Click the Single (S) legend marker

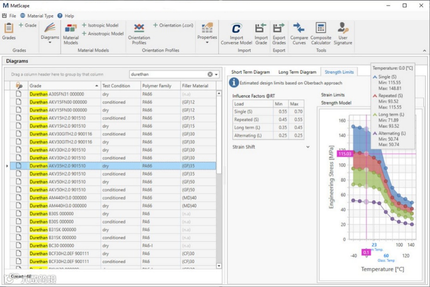coord(375,77)
